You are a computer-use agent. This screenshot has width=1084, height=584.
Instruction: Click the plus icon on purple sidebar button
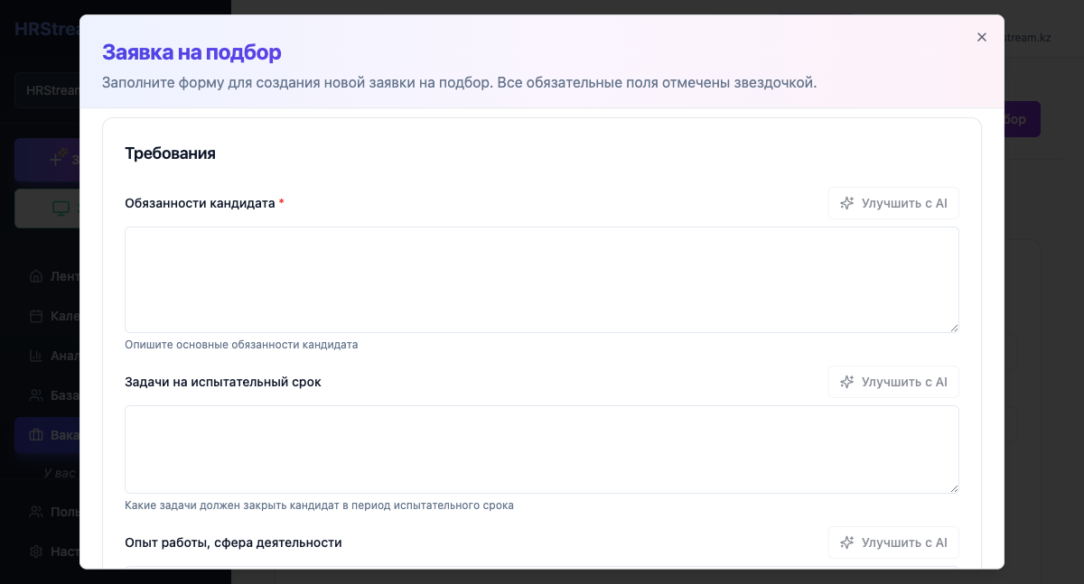[x=57, y=159]
